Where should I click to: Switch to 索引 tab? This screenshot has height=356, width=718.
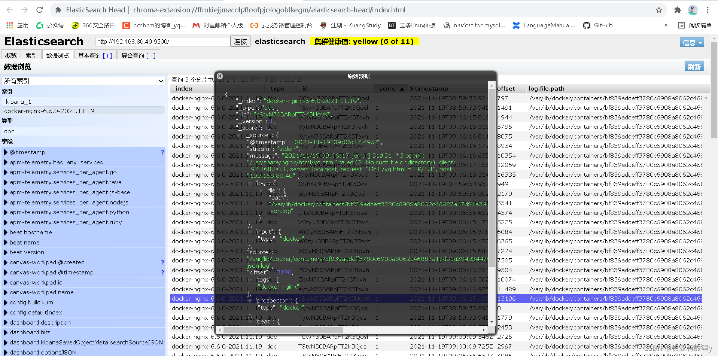click(31, 55)
